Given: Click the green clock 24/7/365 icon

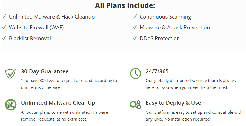Looking at the screenshot, I should (x=136, y=74).
